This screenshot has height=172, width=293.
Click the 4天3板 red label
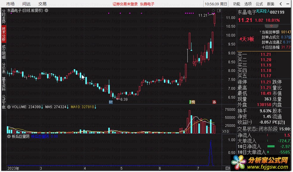click(247, 39)
